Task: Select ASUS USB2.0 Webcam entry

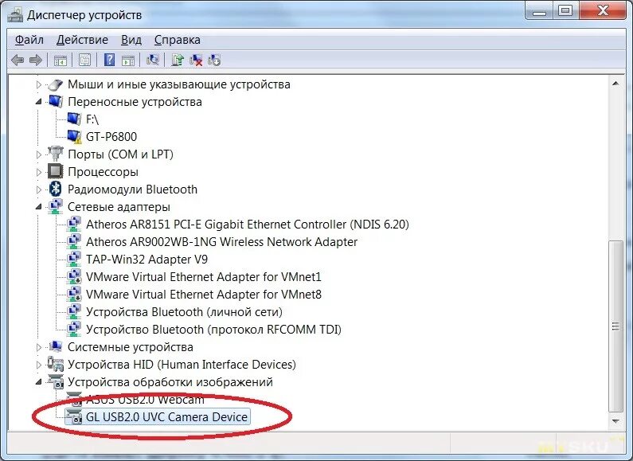Action: [145, 400]
